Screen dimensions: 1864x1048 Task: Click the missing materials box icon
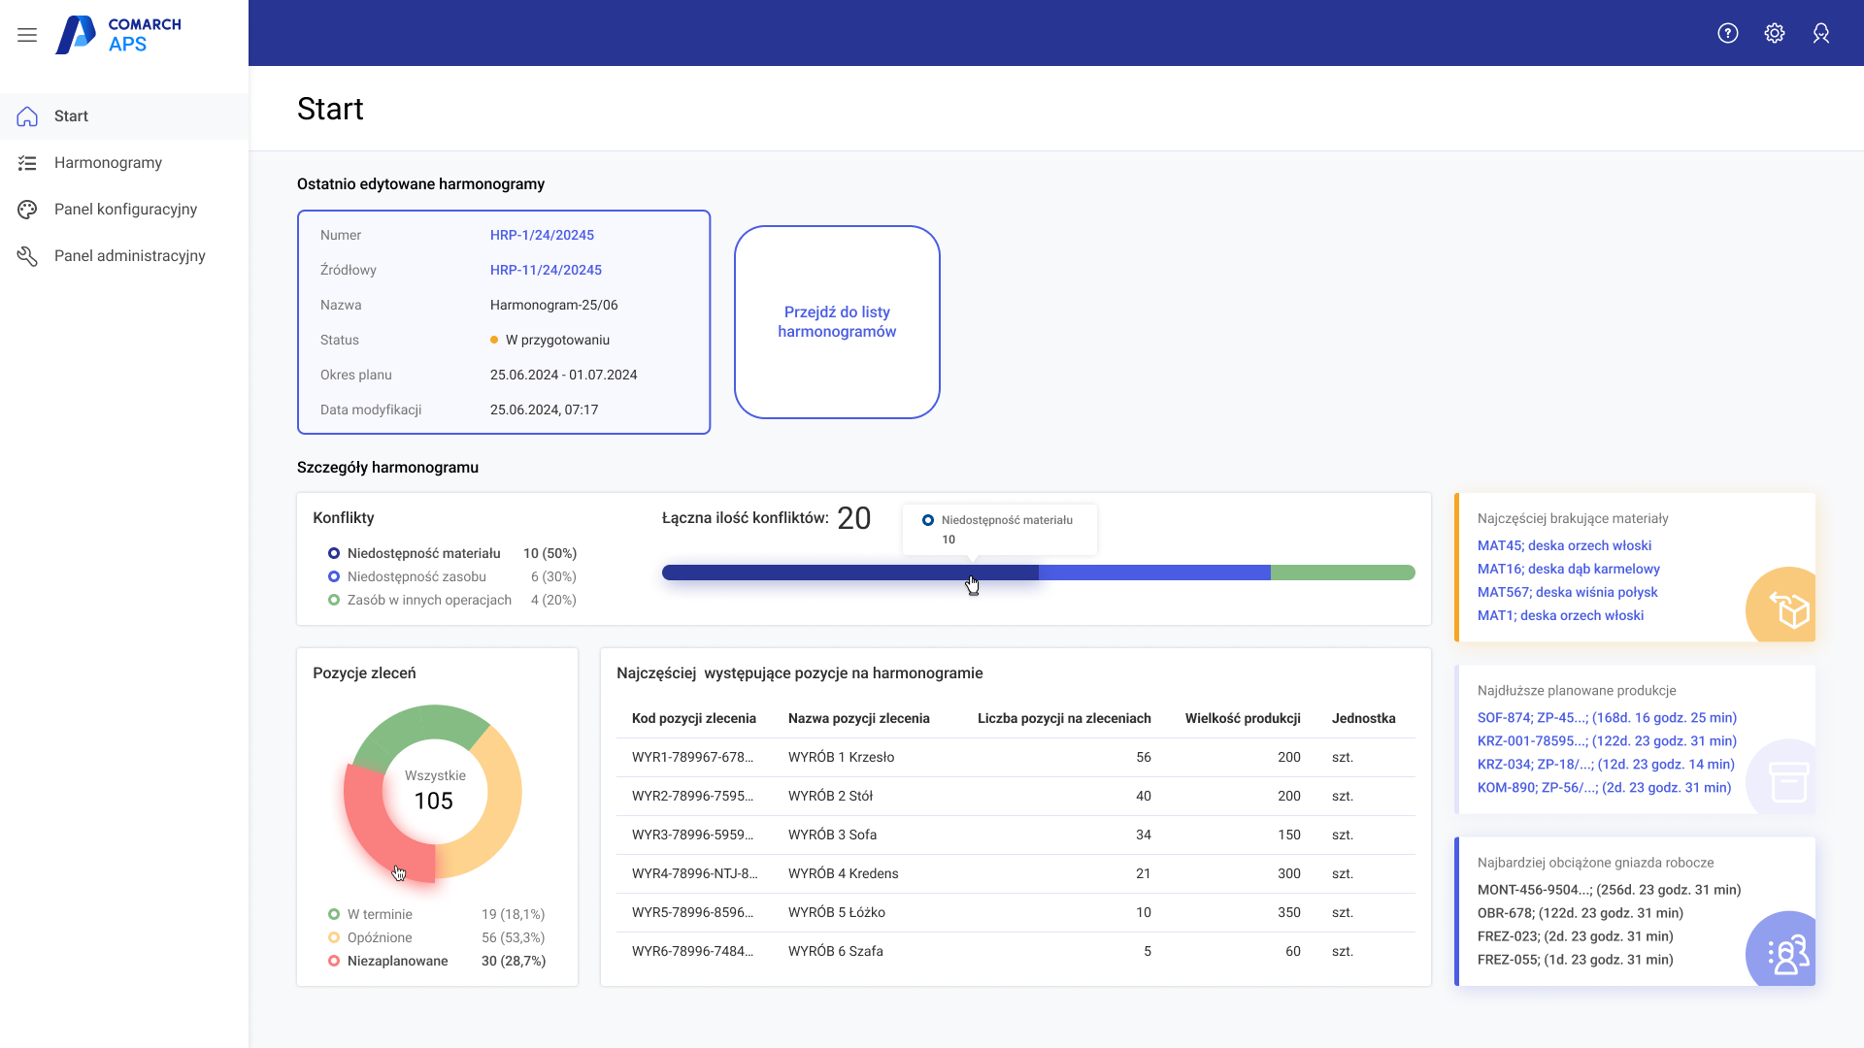pos(1788,610)
